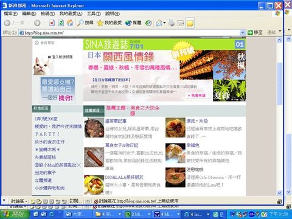Open the 出走的棋子 blog link
292x219 pixels.
45,173
